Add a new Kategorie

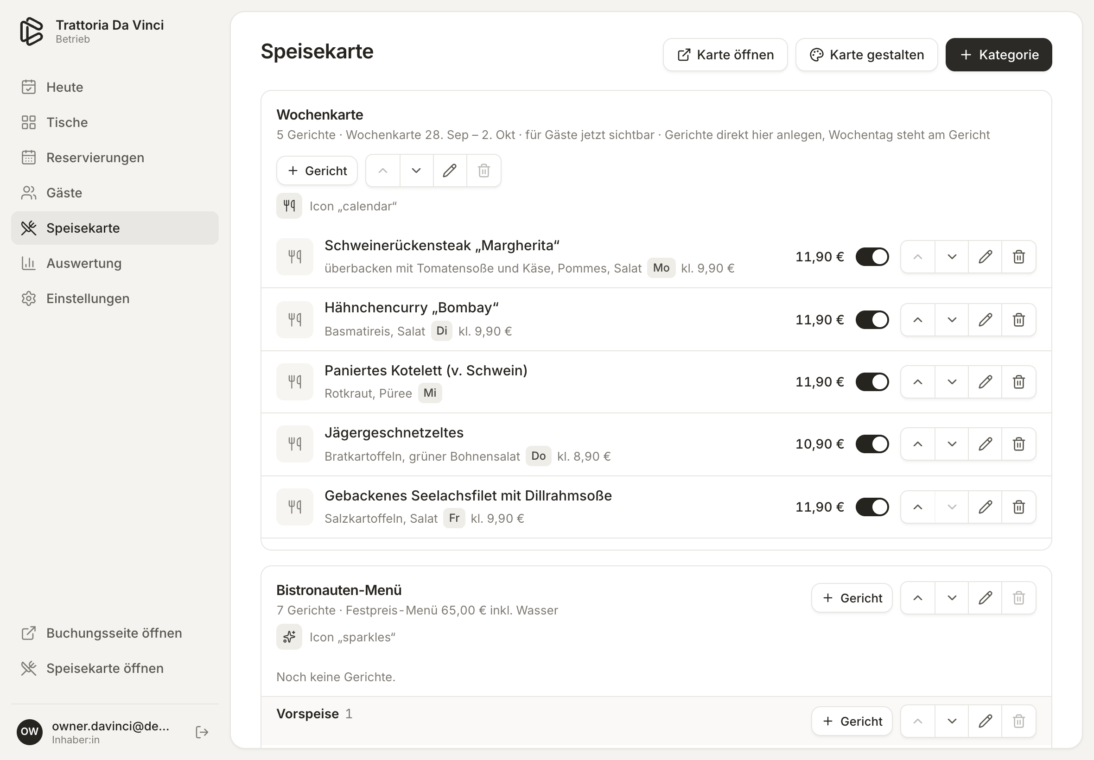point(998,55)
